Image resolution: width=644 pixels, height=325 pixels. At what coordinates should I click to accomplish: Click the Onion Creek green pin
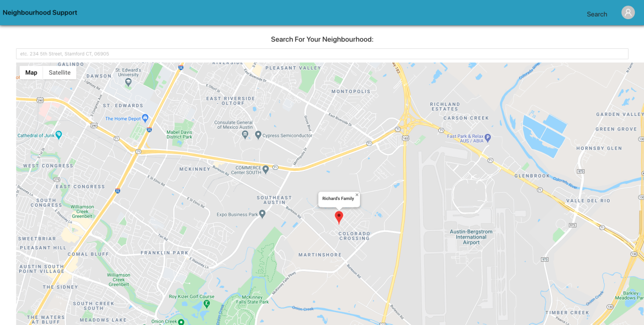click(181, 322)
